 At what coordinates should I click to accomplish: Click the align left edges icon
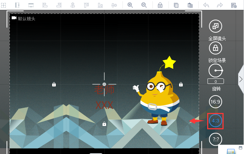(x=45, y=5)
